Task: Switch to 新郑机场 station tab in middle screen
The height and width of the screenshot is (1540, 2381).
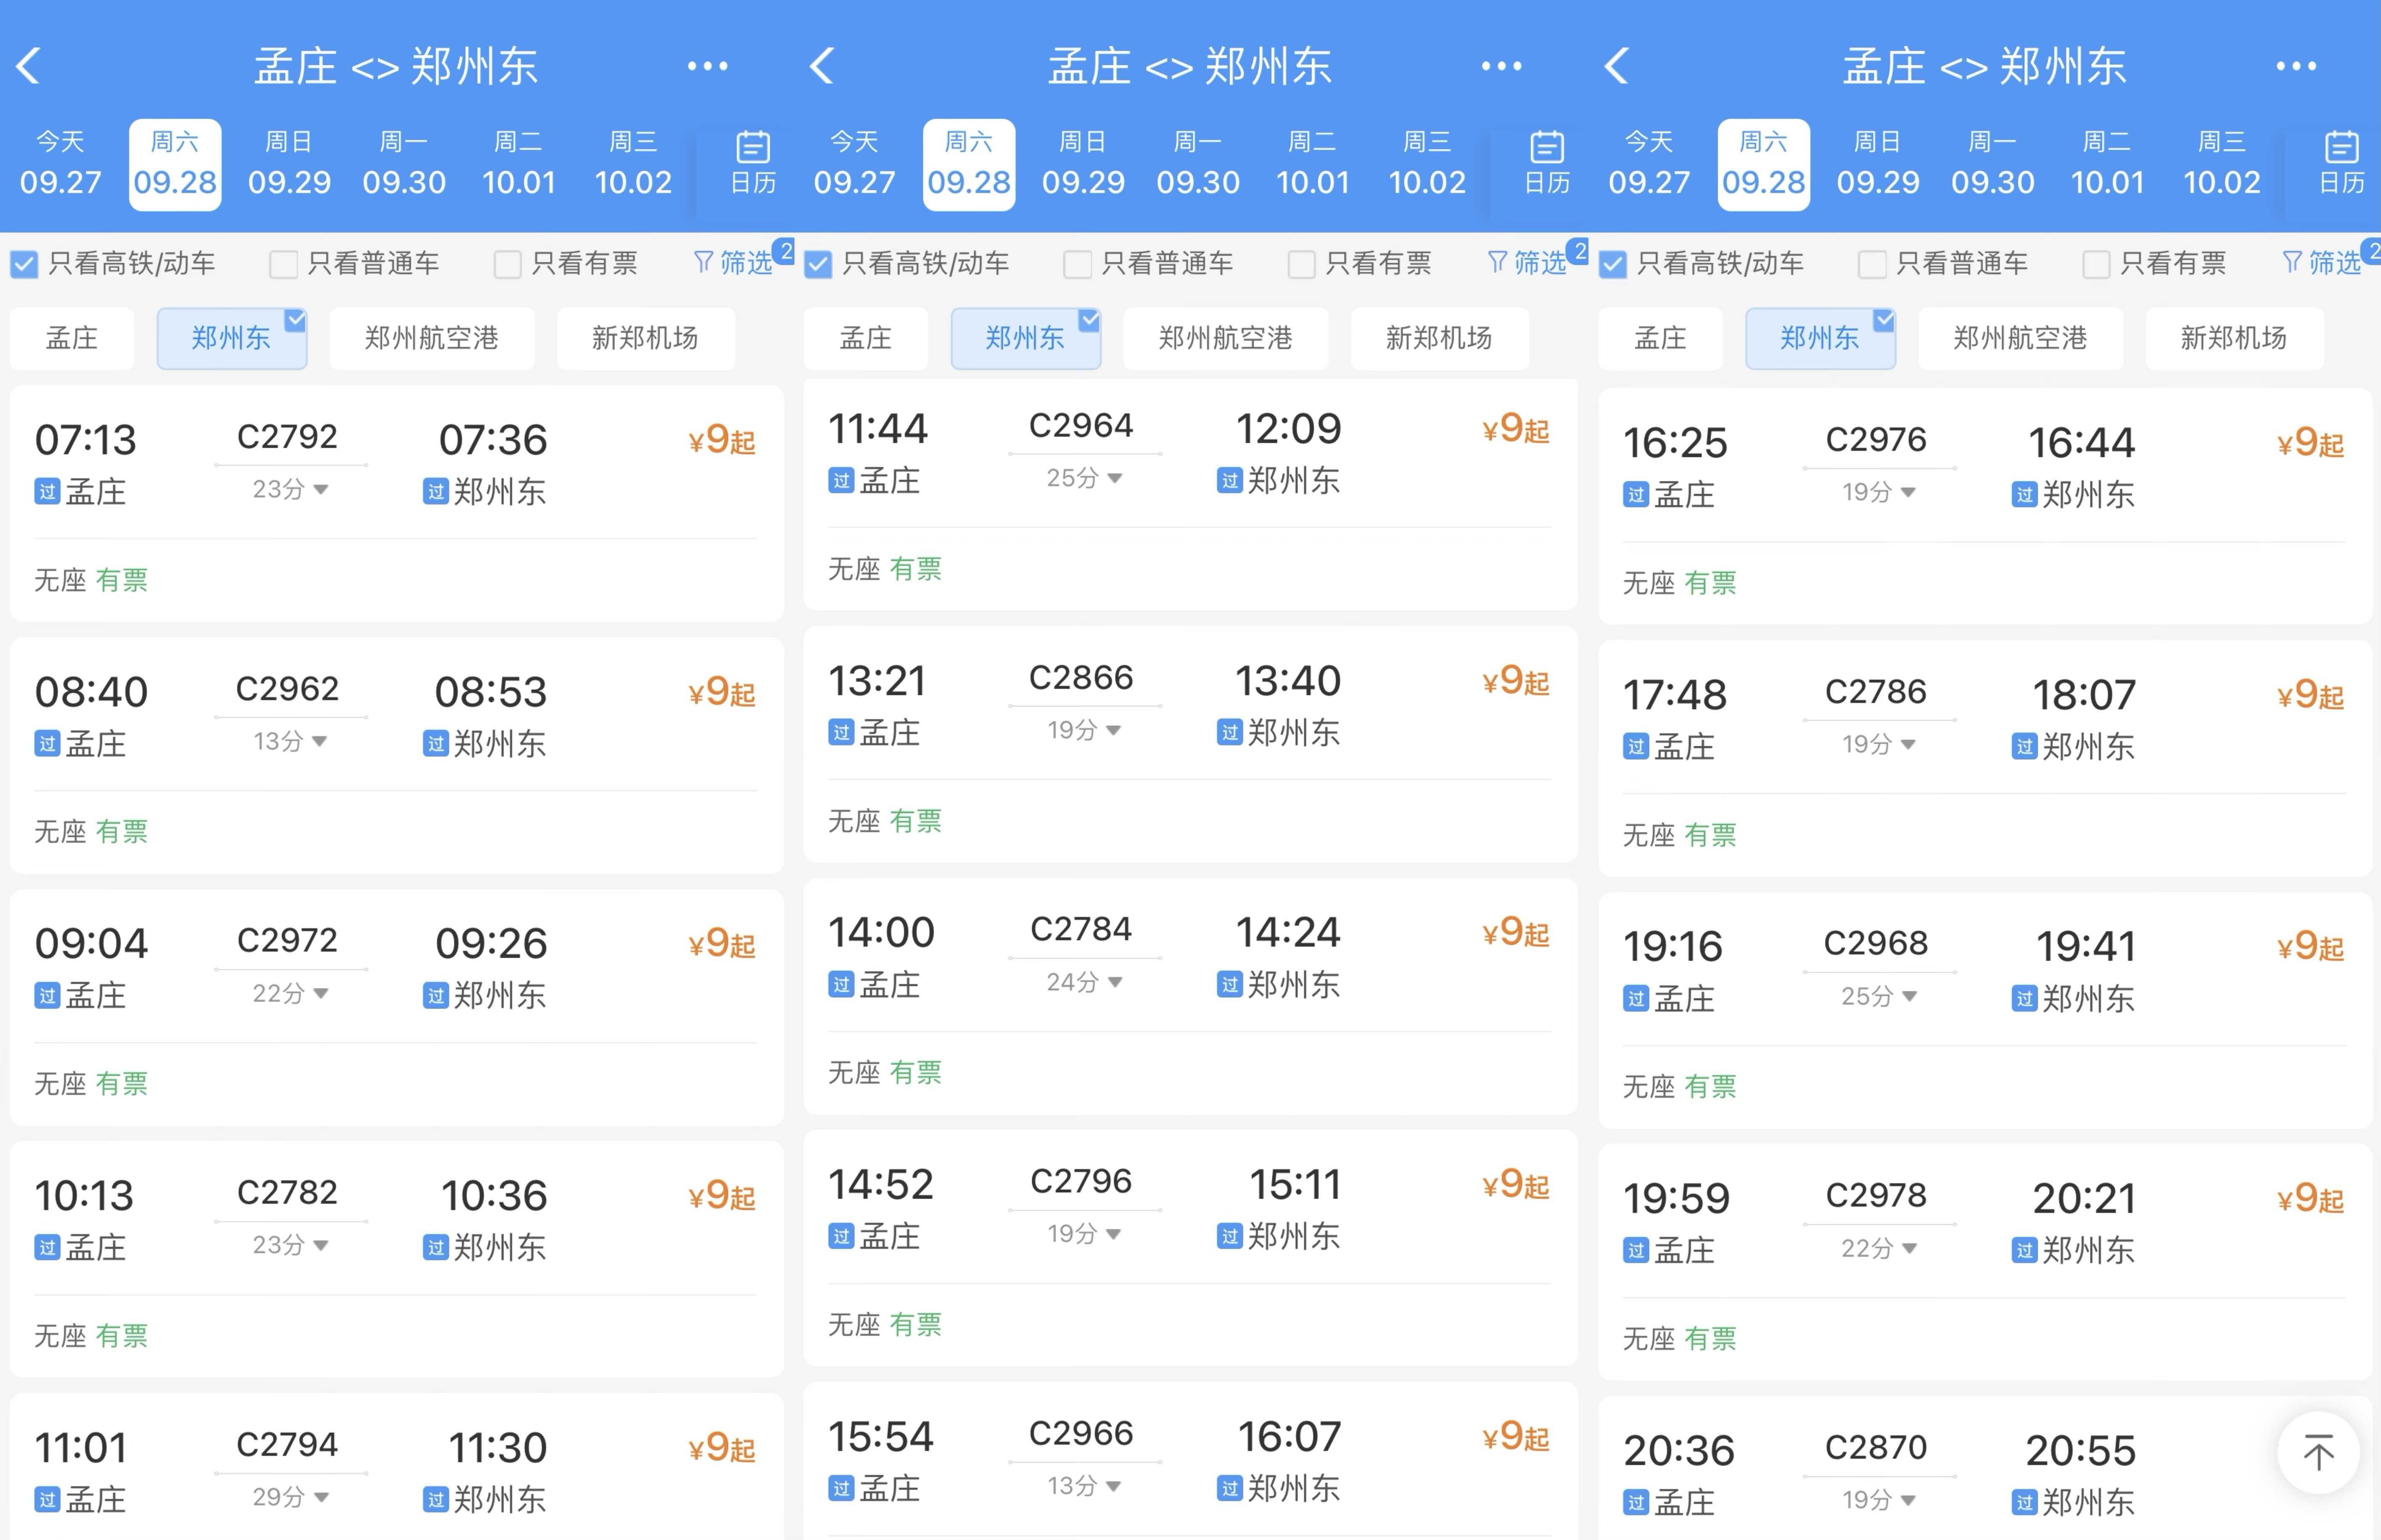Action: click(x=1439, y=338)
